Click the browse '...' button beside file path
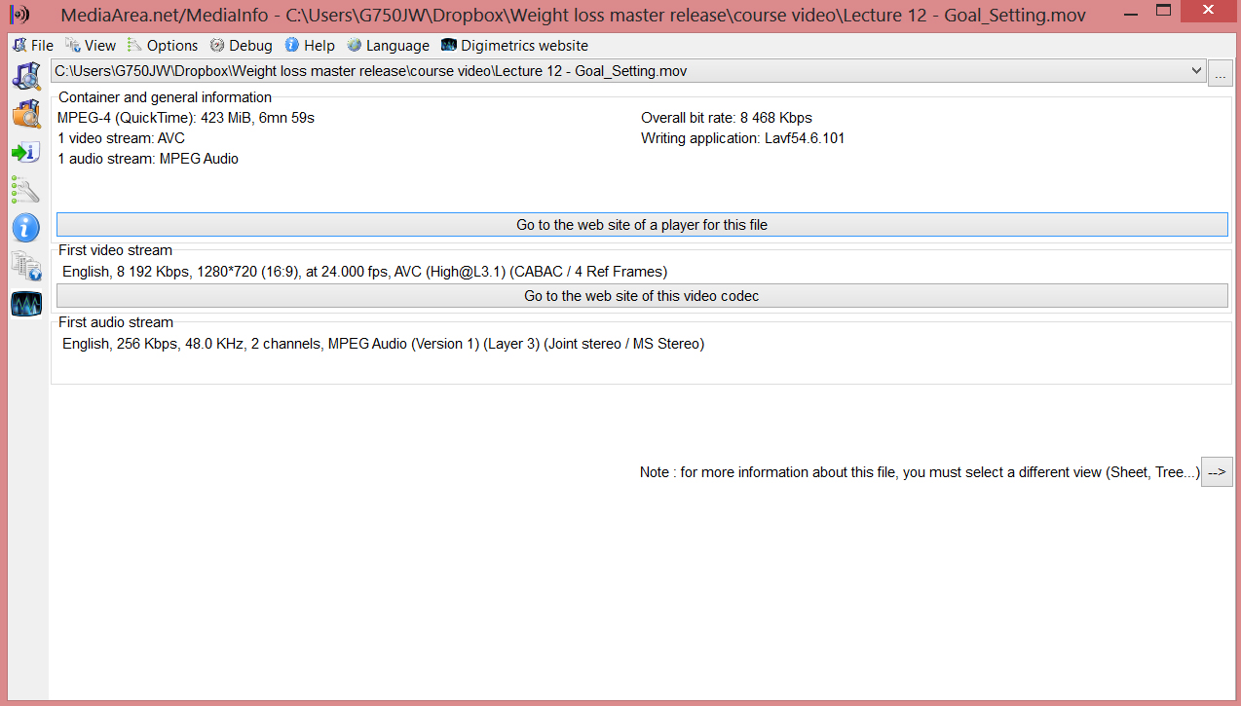1241x706 pixels. (x=1221, y=73)
